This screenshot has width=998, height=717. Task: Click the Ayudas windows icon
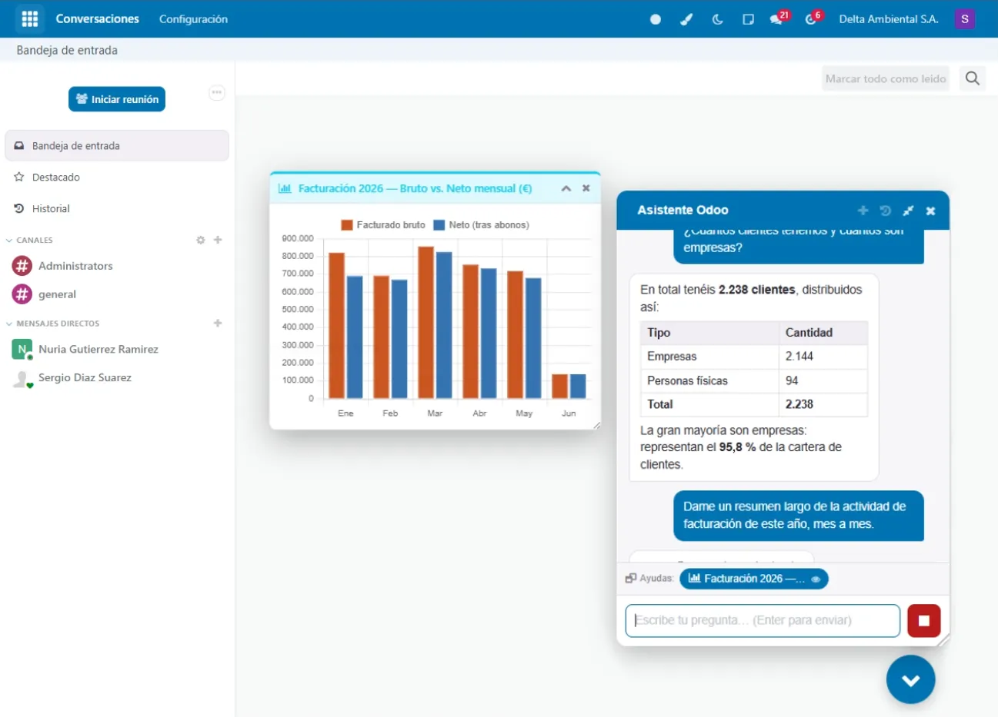pos(631,579)
